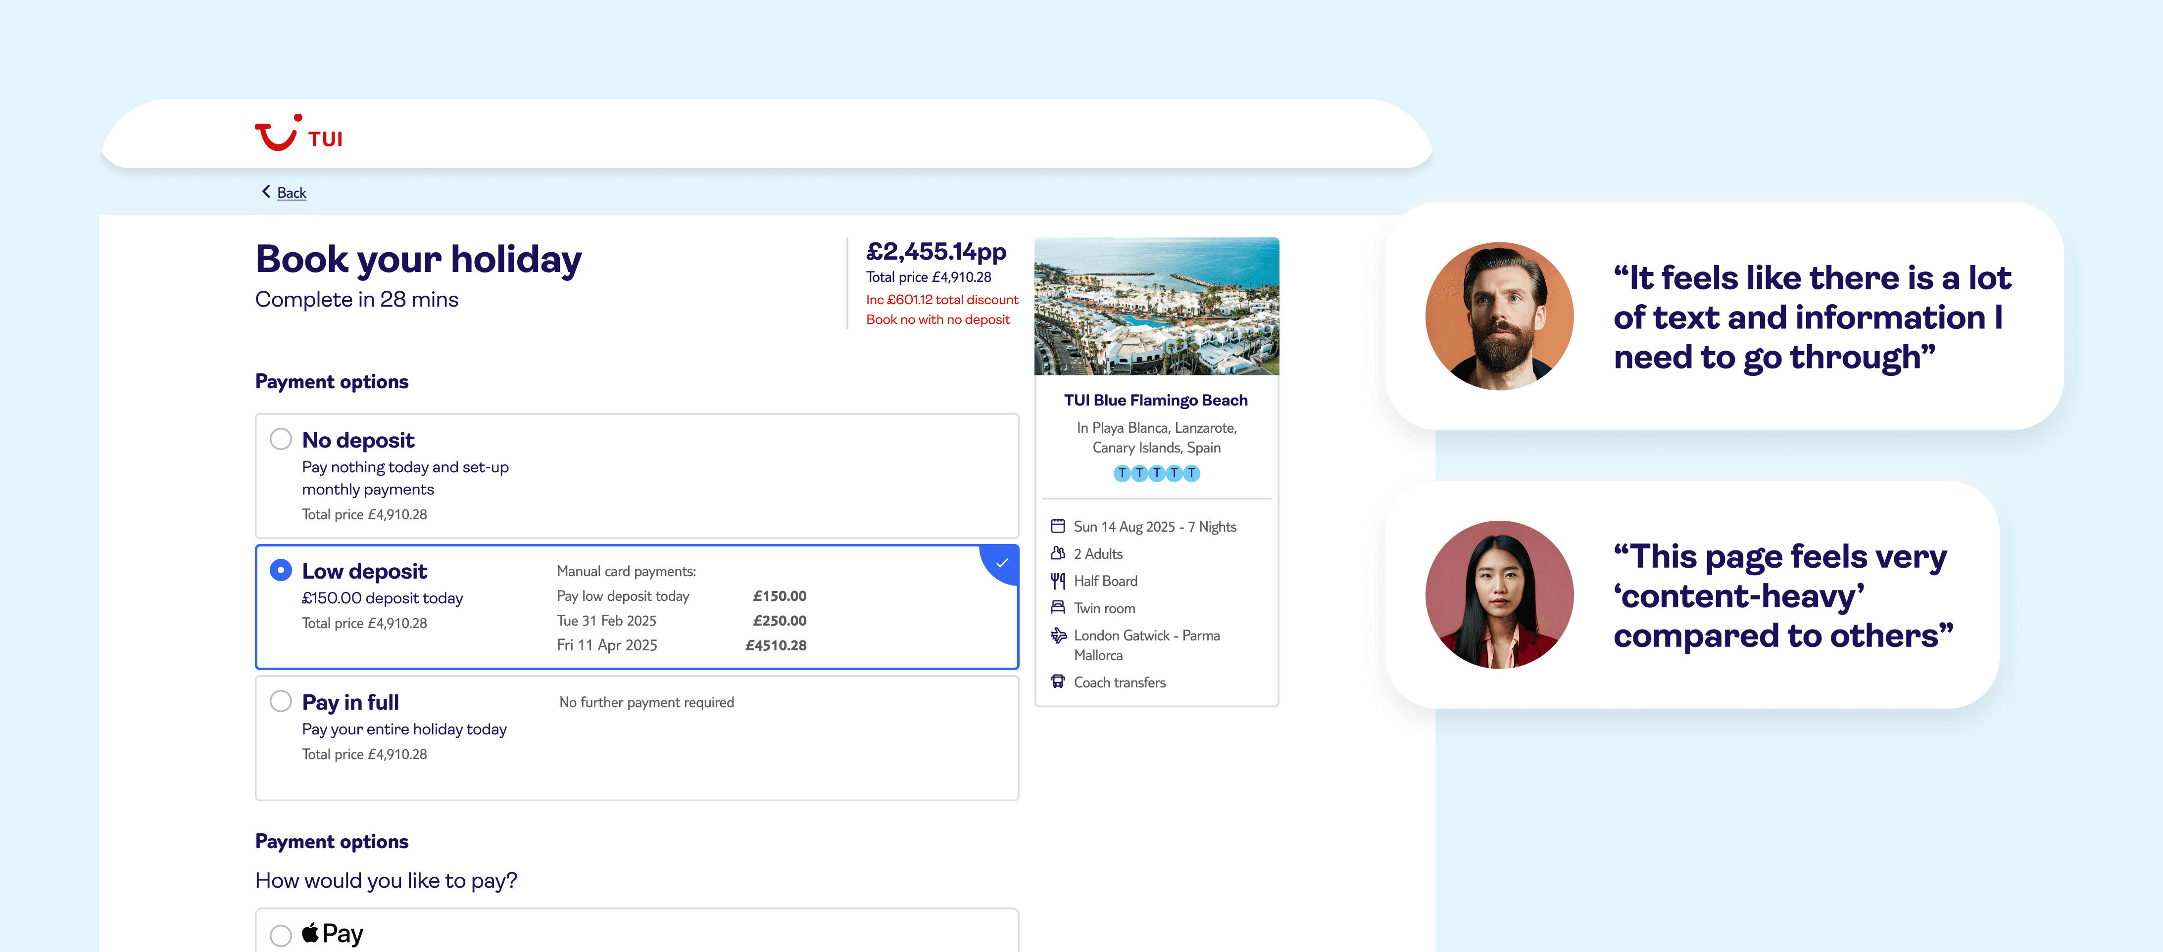The image size is (2163, 952).
Task: Click 'No further payment required' text
Action: [646, 703]
